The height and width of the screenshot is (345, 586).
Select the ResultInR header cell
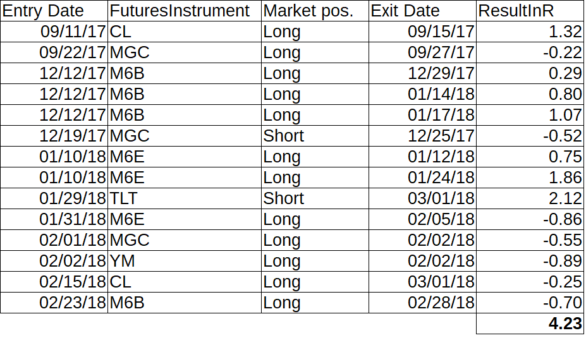530,11
